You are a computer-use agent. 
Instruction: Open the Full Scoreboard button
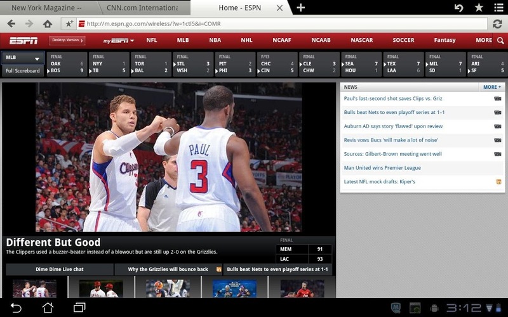pyautogui.click(x=23, y=71)
